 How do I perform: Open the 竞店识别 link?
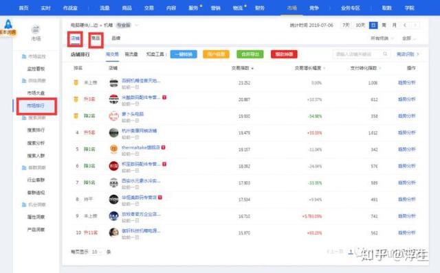408,54
